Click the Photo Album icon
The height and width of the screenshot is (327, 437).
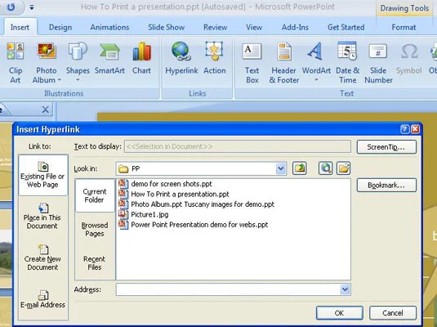(x=47, y=51)
